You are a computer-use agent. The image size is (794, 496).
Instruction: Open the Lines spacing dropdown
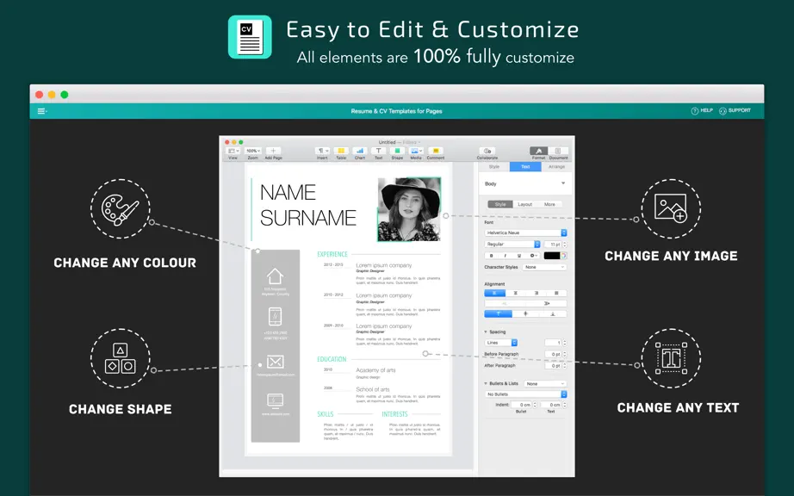pos(501,343)
